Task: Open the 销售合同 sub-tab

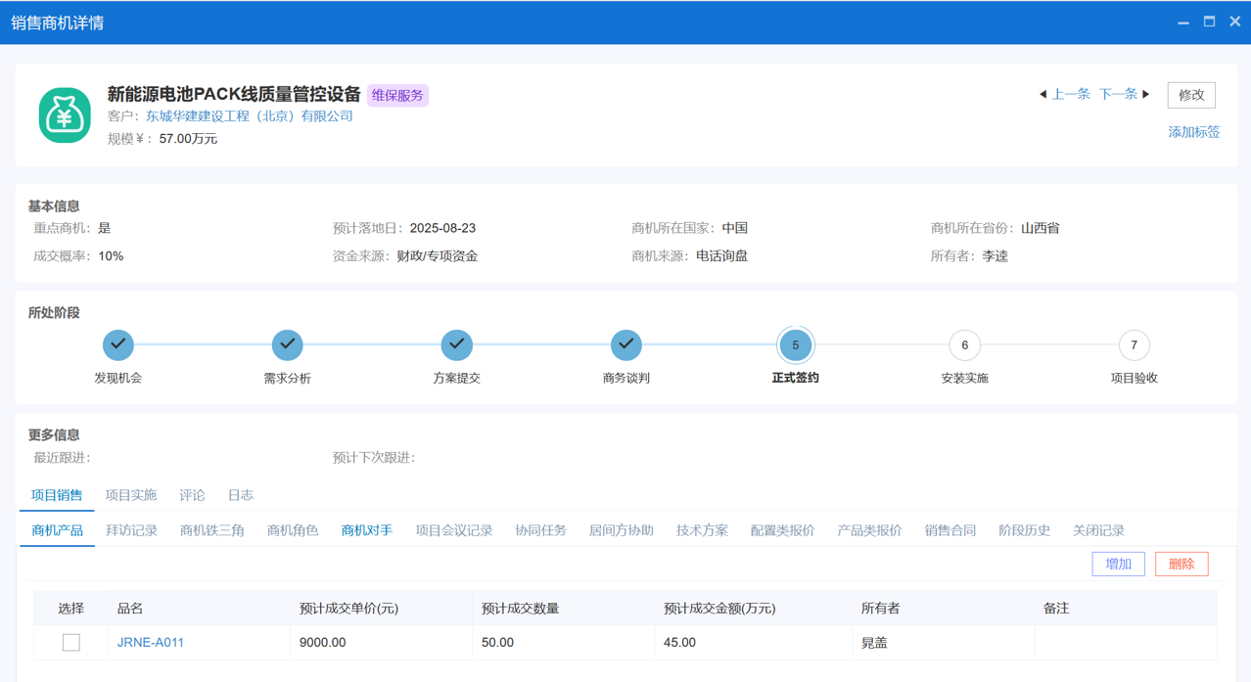Action: point(949,530)
